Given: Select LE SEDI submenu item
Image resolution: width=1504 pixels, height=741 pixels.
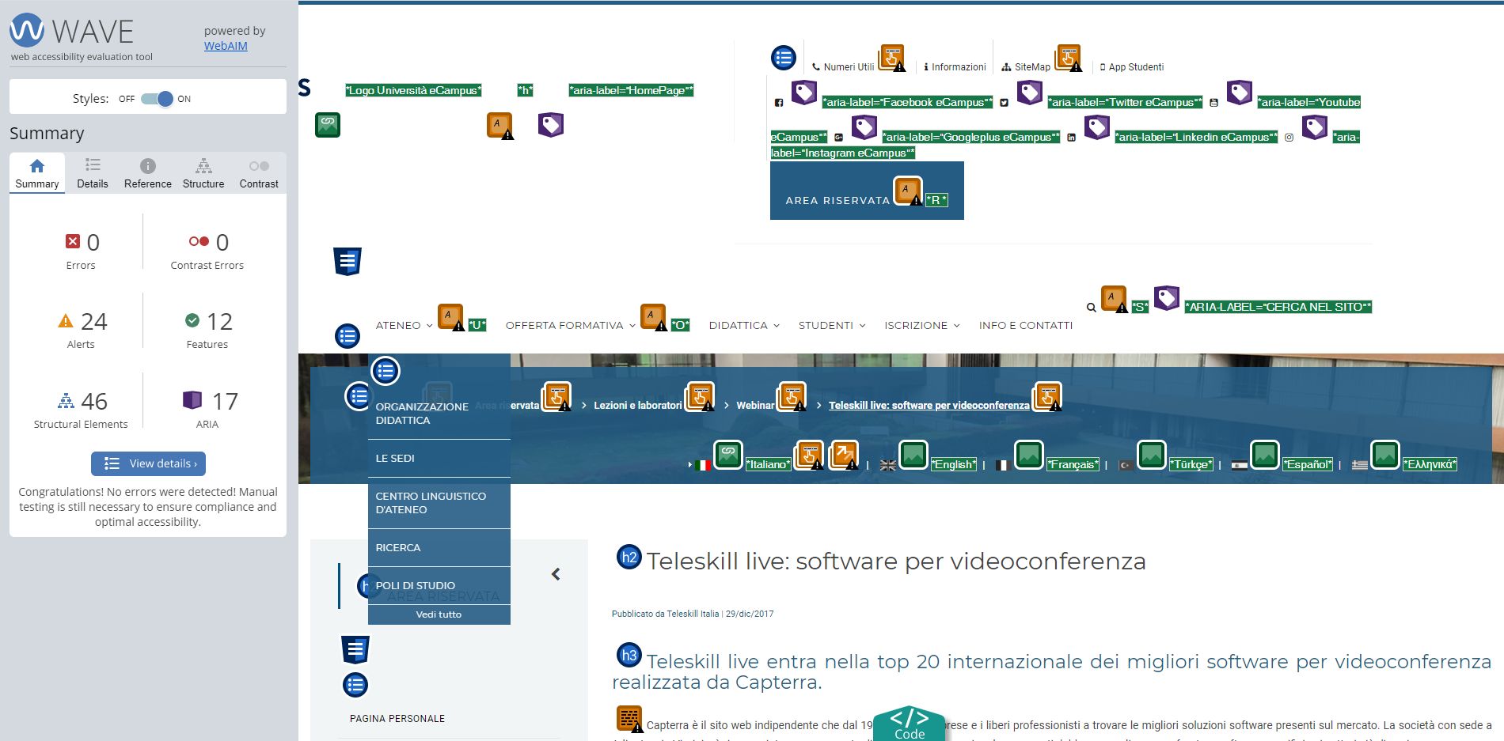Looking at the screenshot, I should point(439,459).
